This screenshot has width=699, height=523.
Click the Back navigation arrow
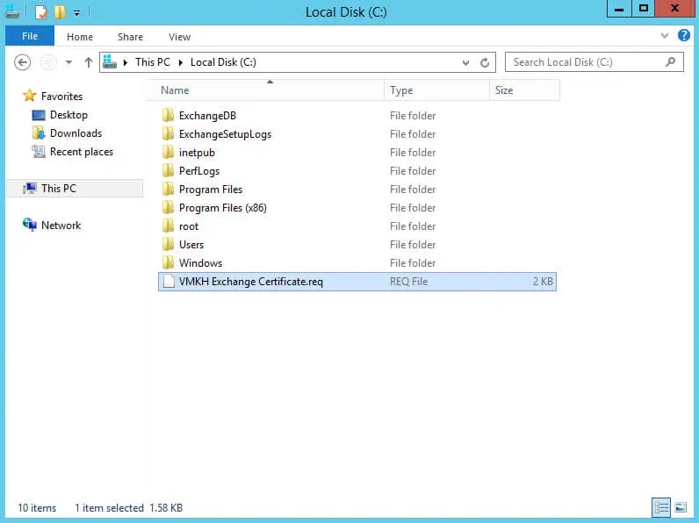tap(22, 62)
